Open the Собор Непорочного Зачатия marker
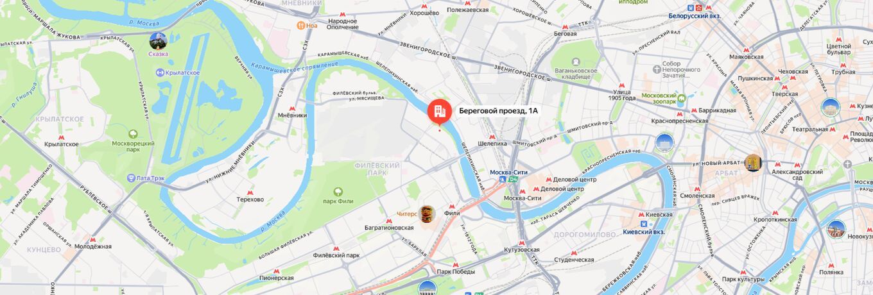 657,69
